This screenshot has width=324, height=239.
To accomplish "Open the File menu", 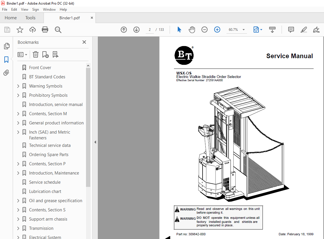I will coord(5,10).
